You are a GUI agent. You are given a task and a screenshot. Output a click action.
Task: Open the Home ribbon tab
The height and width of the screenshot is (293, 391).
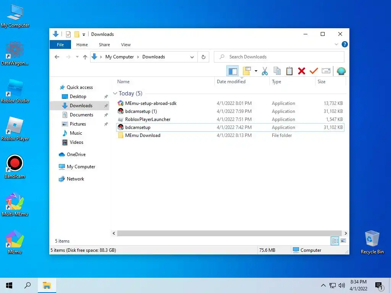pyautogui.click(x=82, y=45)
